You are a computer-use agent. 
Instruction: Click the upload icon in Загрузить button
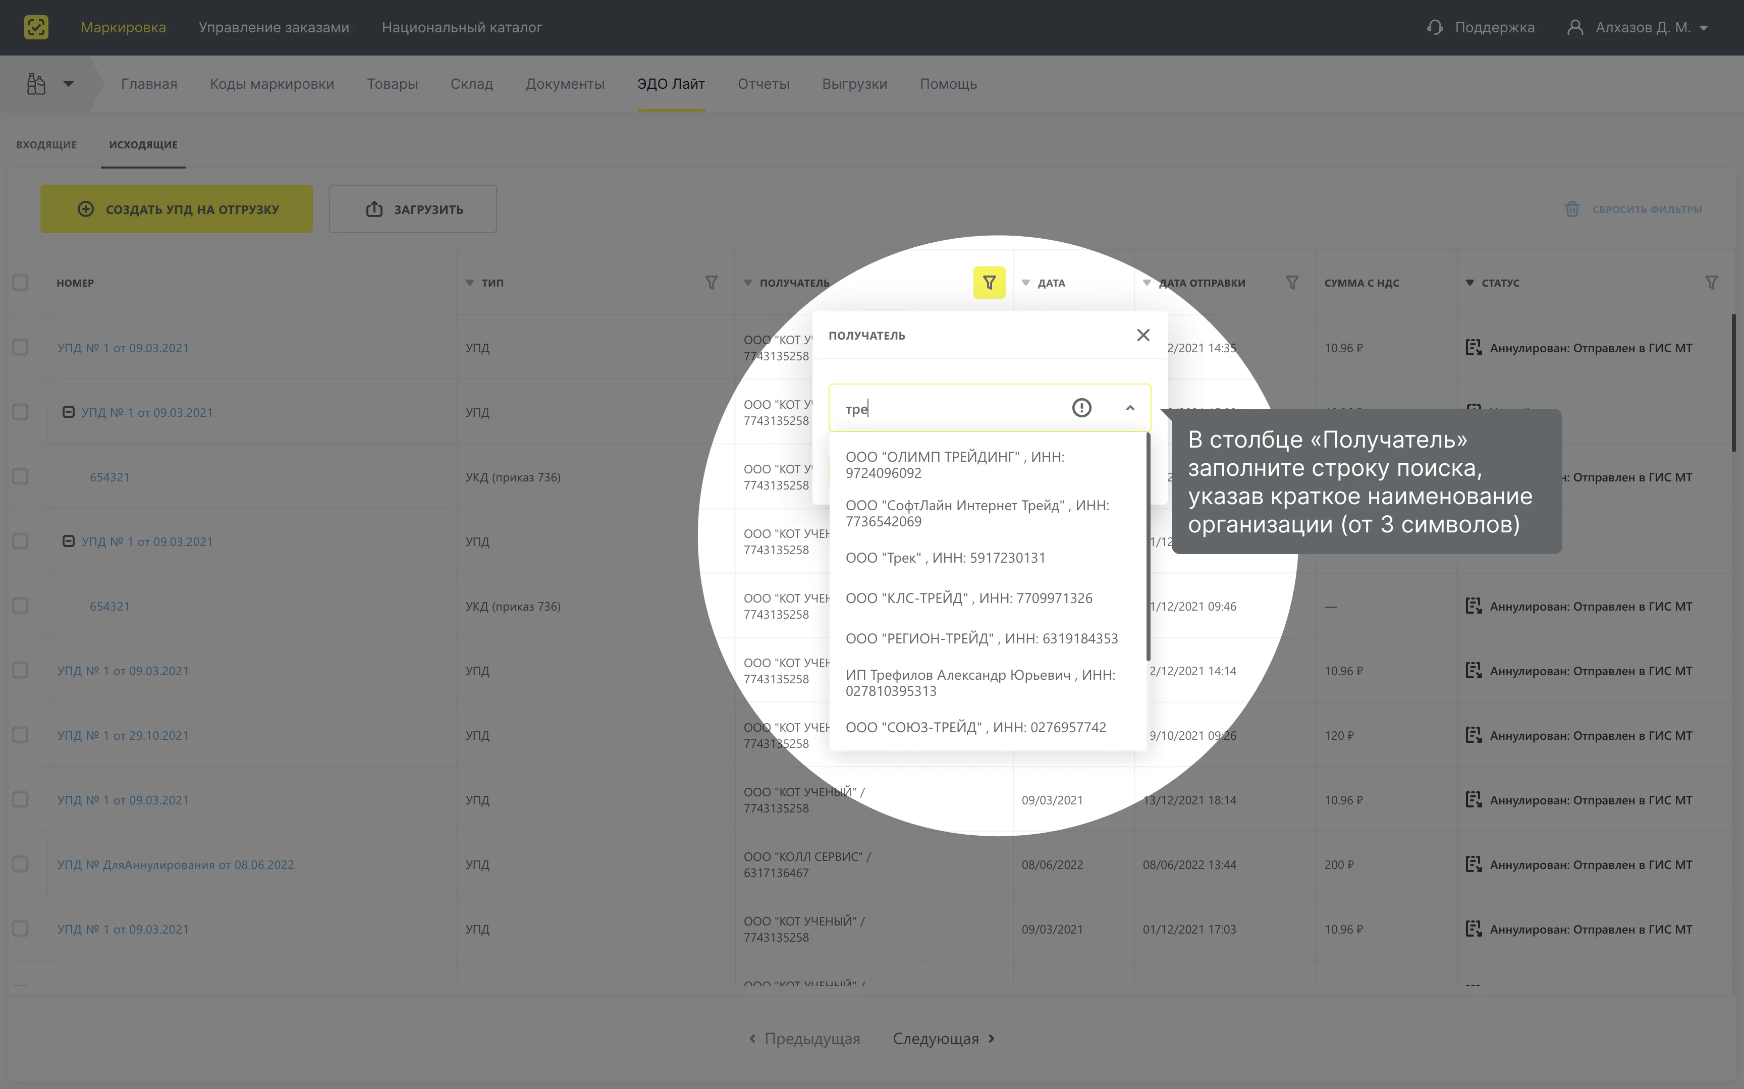tap(374, 209)
